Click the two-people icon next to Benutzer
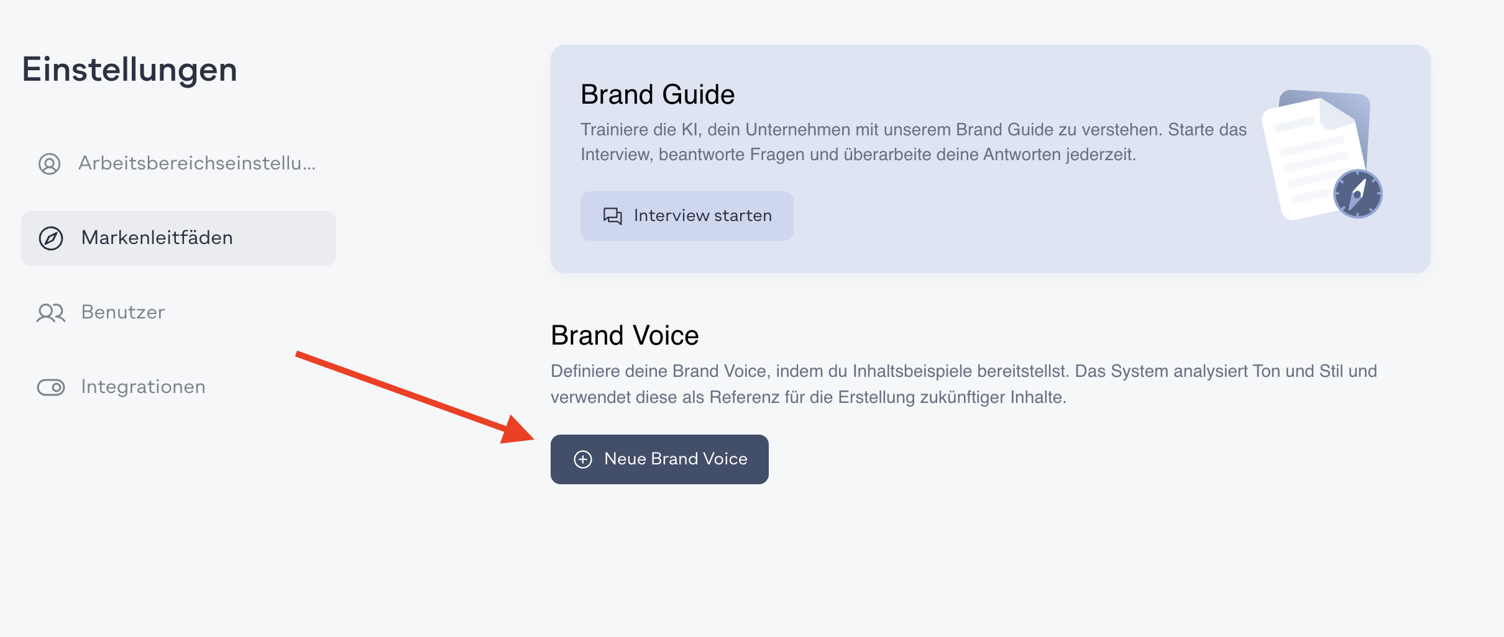1504x637 pixels. tap(51, 313)
